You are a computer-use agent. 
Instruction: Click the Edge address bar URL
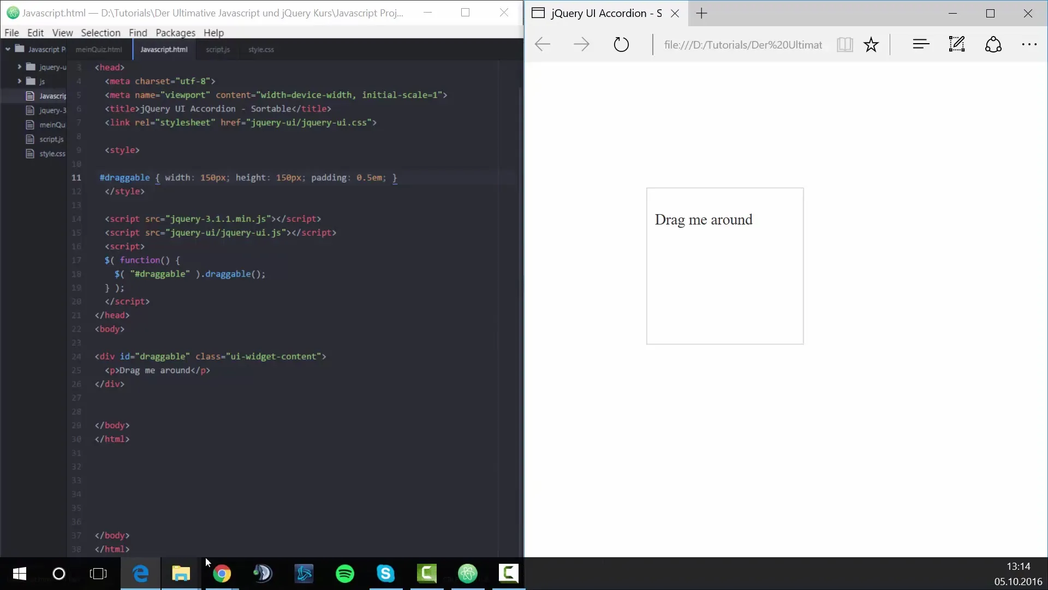click(x=743, y=45)
